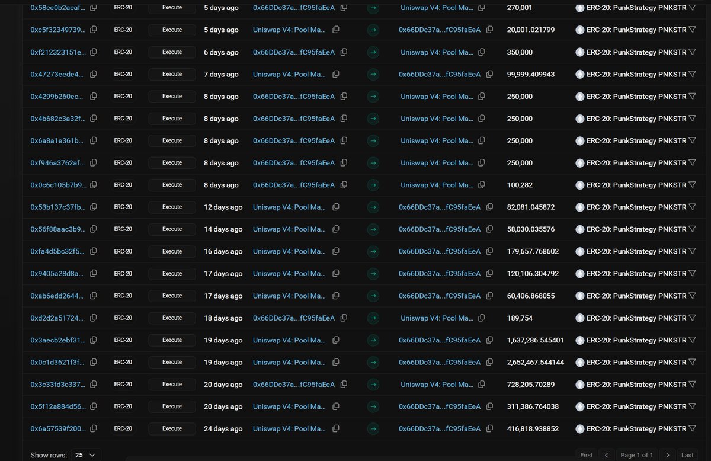Copy transaction hash 0x47273eede4

click(94, 74)
